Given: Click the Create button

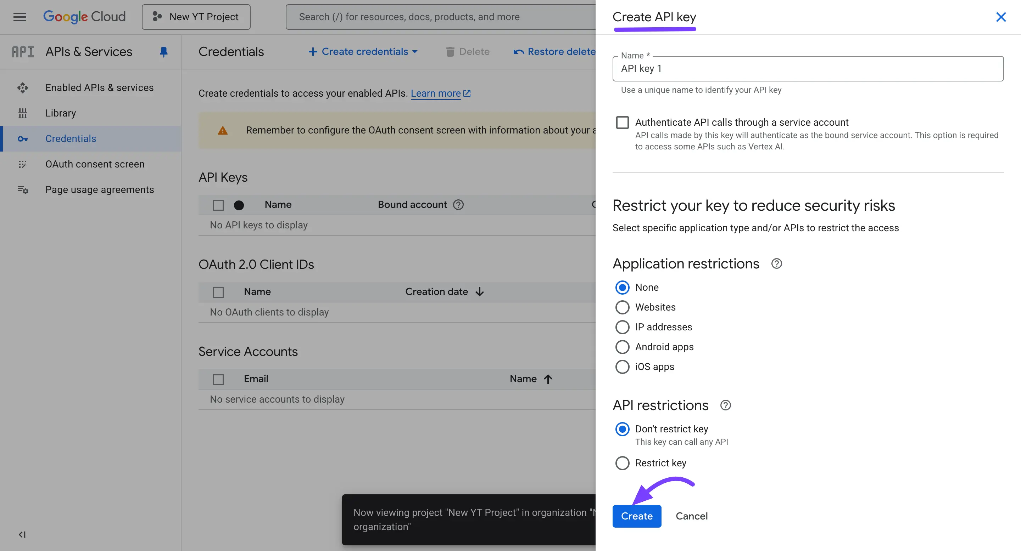Looking at the screenshot, I should coord(637,516).
